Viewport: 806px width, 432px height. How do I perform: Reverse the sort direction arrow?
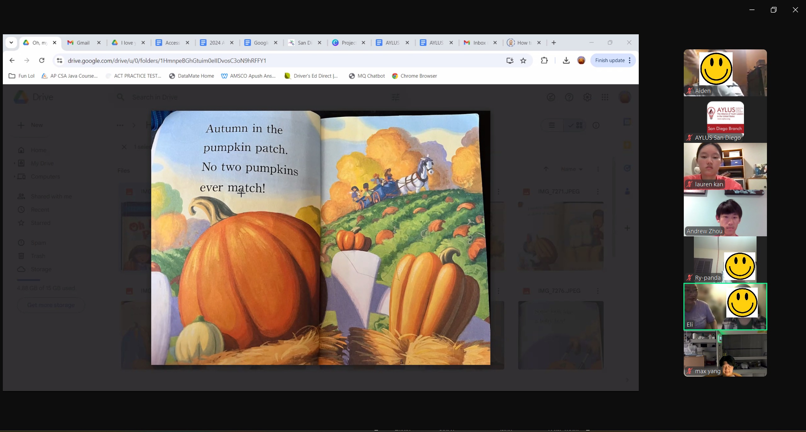[x=546, y=169]
